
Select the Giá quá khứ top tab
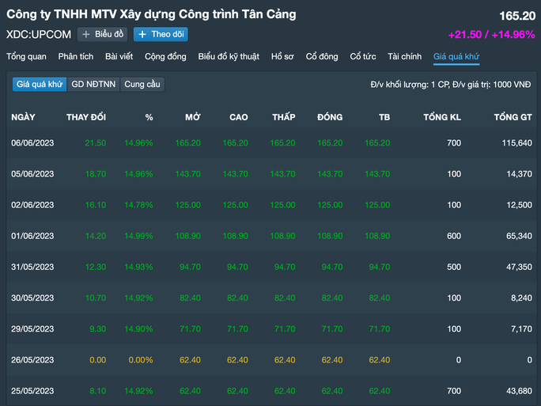click(x=456, y=57)
